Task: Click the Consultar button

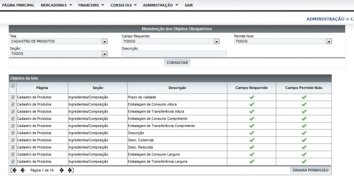Action: click(177, 63)
